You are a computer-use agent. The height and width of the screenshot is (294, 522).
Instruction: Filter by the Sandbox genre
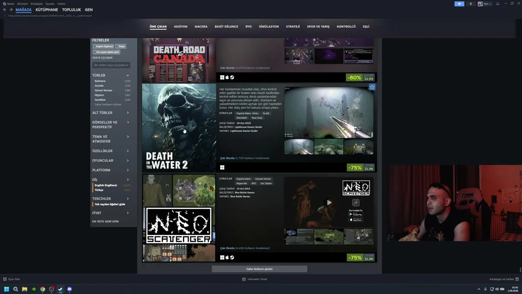tap(100, 100)
